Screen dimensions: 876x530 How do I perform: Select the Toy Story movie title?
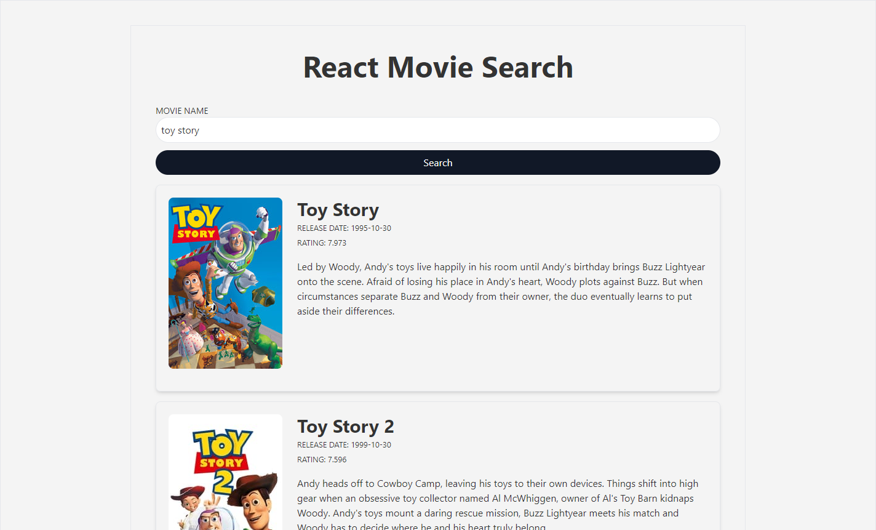pos(338,210)
